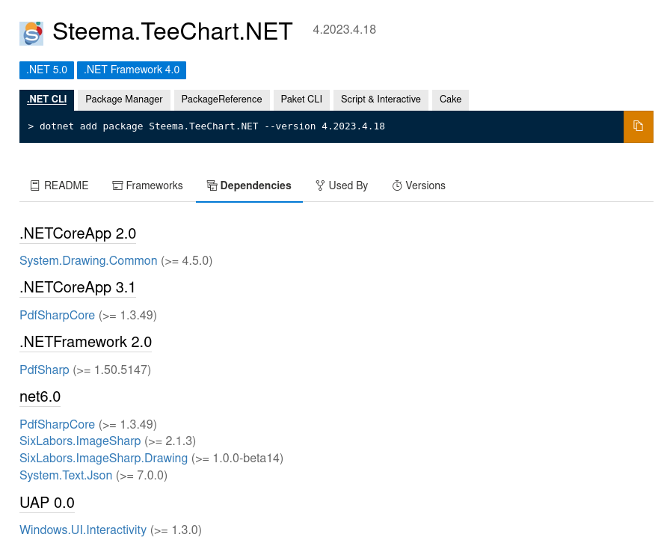Screen dimensions: 661x555
Task: Click the (>= 4.5.0) version text
Action: 187,261
